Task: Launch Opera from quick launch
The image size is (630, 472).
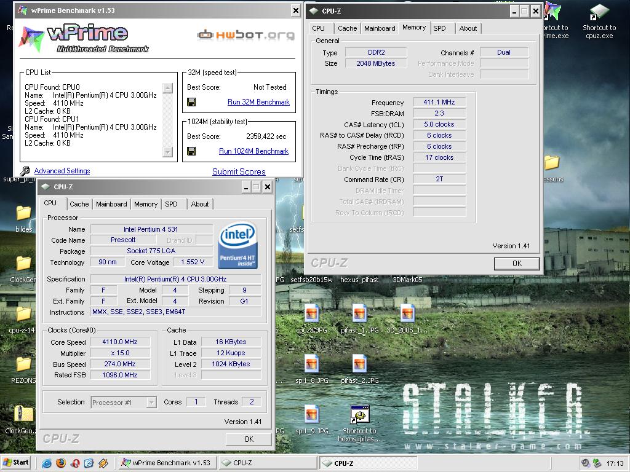Action: pos(74,463)
